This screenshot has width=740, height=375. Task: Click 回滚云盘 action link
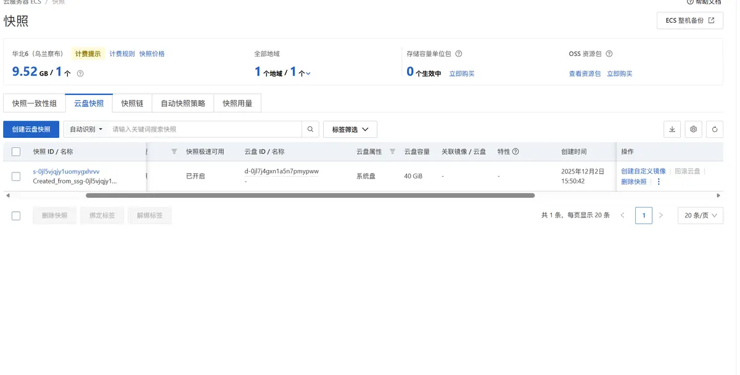[x=688, y=171]
